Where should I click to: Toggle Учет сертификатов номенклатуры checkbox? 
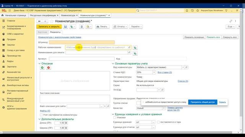click(x=41, y=115)
